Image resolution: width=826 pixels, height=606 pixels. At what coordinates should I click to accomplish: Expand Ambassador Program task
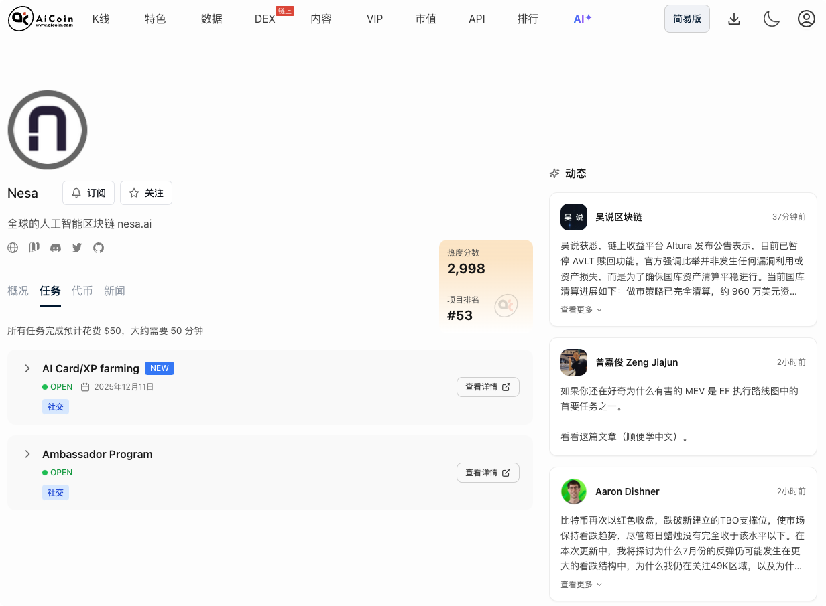27,454
